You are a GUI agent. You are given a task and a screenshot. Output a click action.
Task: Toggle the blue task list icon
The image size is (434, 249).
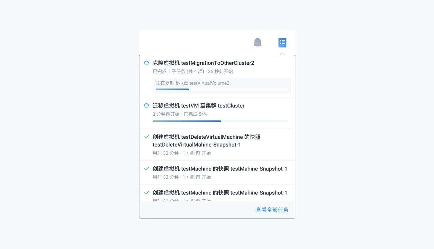tap(282, 43)
